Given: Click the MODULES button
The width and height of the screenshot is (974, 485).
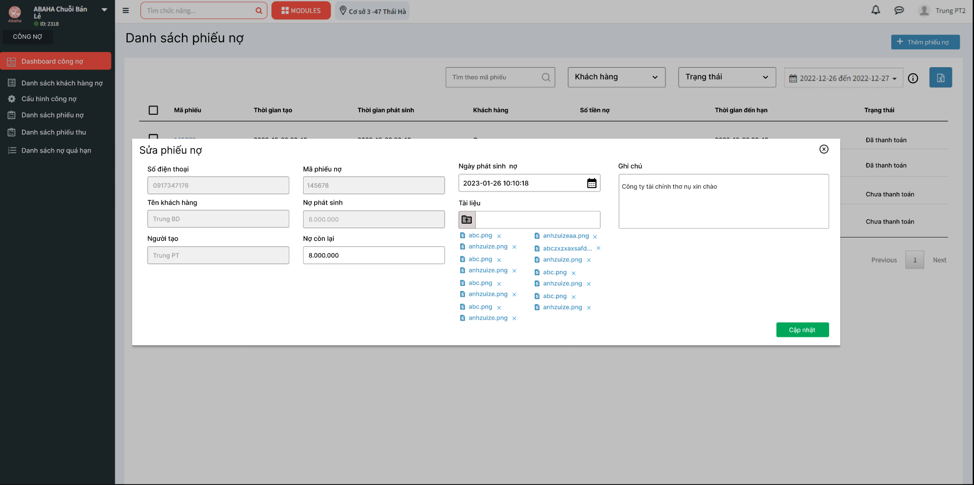Looking at the screenshot, I should tap(301, 11).
